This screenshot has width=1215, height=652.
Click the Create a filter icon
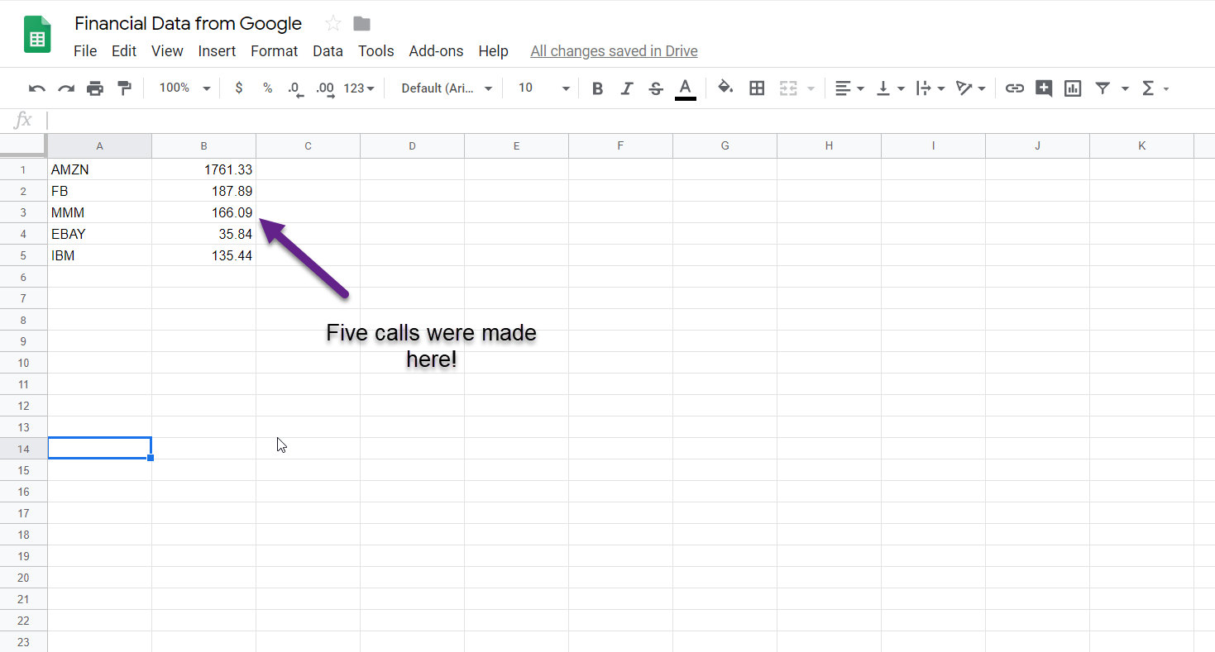(1103, 88)
